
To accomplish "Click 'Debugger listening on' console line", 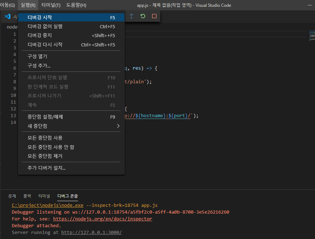I will [120, 212].
